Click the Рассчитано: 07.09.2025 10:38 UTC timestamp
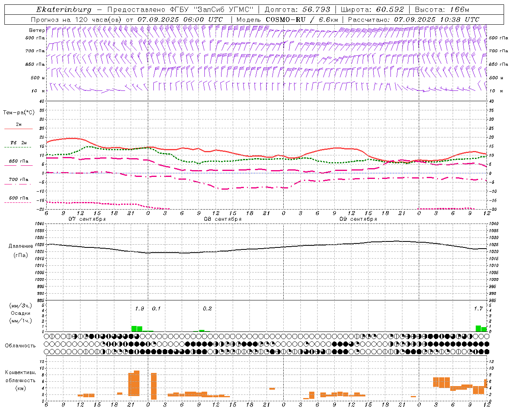This screenshot has width=510, height=408. (x=414, y=20)
